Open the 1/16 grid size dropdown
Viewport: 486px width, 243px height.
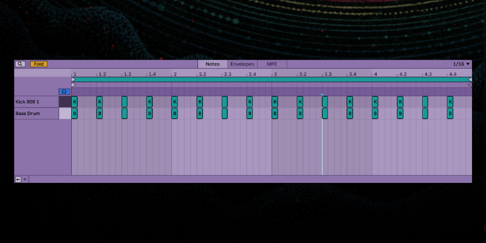[461, 64]
